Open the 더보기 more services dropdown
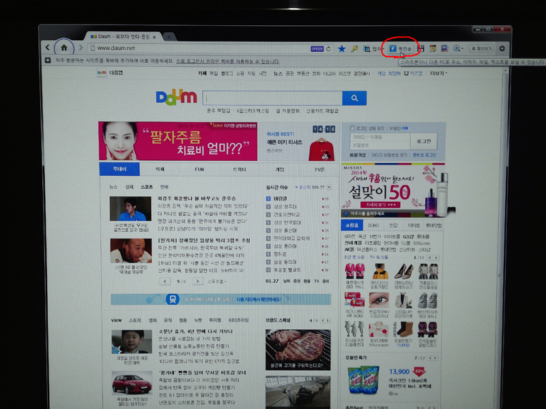This screenshot has height=409, width=546. (438, 73)
